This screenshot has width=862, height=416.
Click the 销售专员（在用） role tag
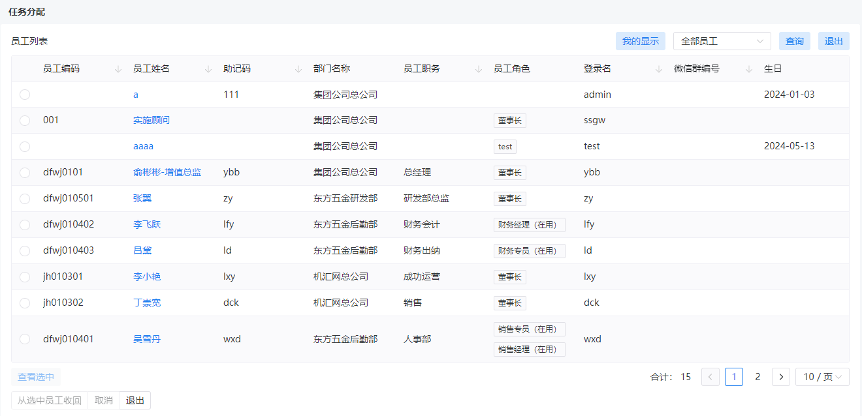tap(530, 329)
